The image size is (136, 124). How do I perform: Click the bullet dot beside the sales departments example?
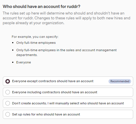coord(13,50)
